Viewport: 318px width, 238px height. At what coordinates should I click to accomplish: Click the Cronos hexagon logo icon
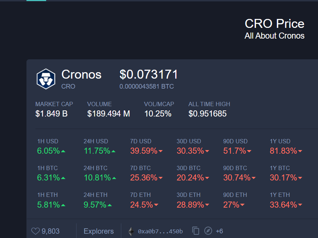tap(46, 79)
